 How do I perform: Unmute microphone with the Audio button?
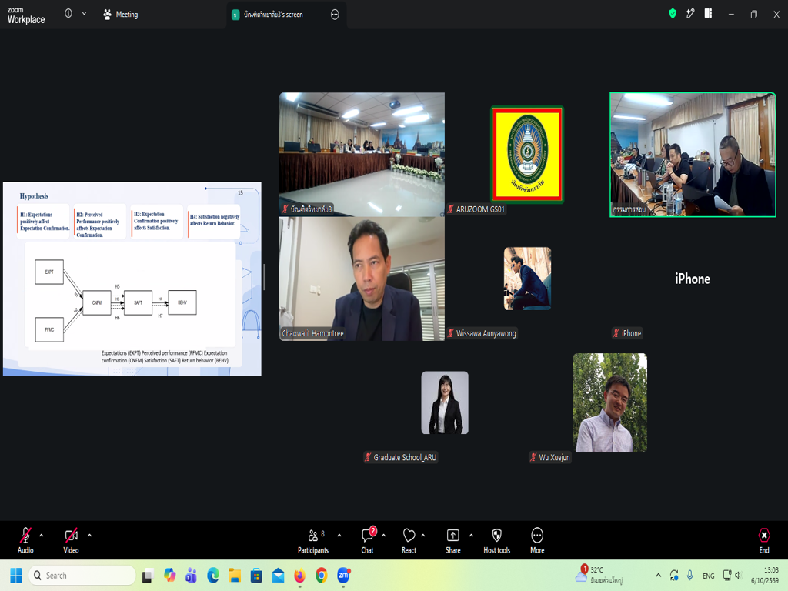25,540
